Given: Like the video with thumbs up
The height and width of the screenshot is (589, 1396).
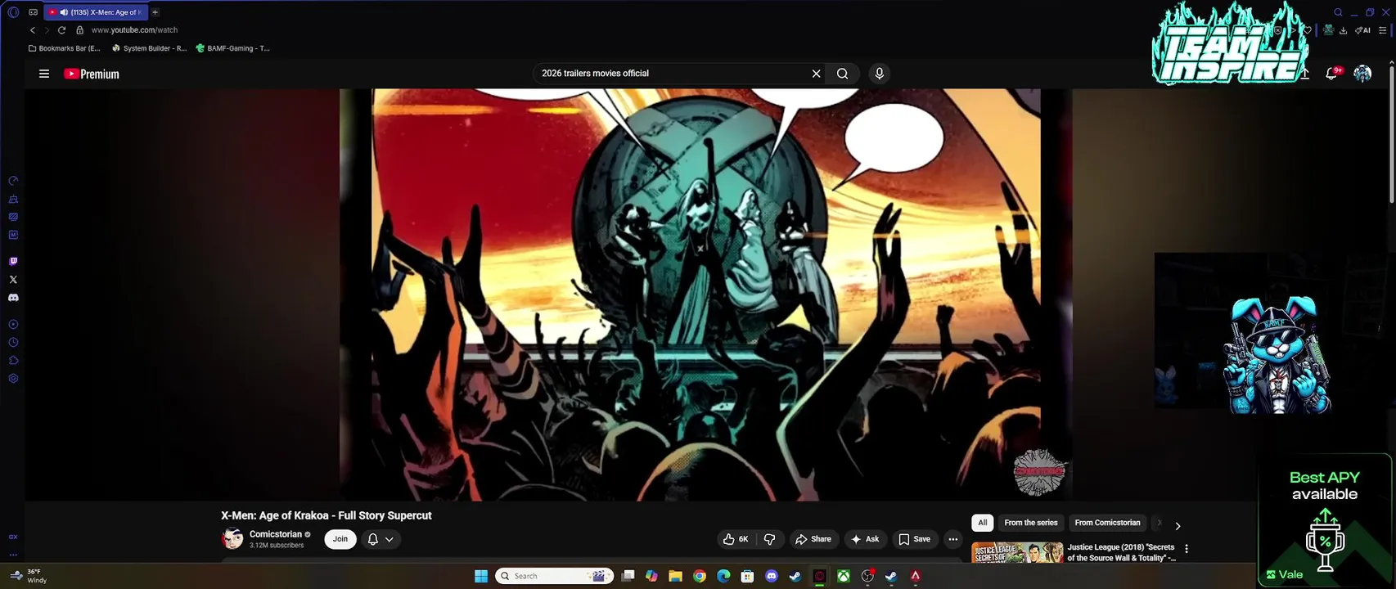Looking at the screenshot, I should 735,539.
